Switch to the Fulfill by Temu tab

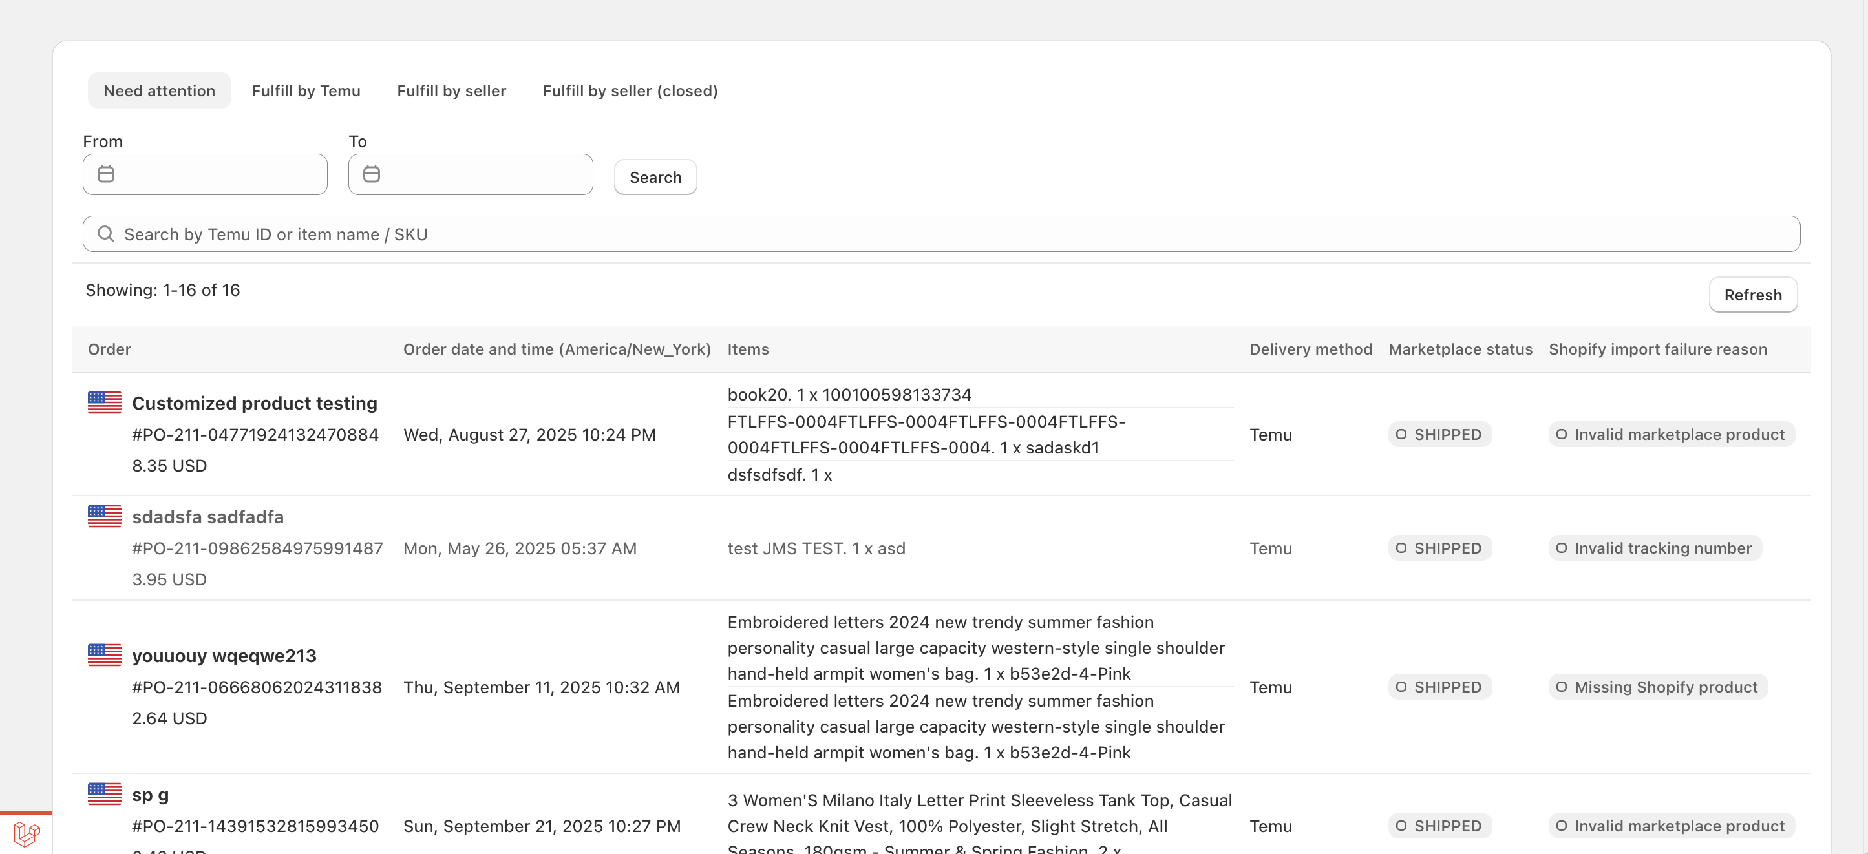(x=306, y=90)
